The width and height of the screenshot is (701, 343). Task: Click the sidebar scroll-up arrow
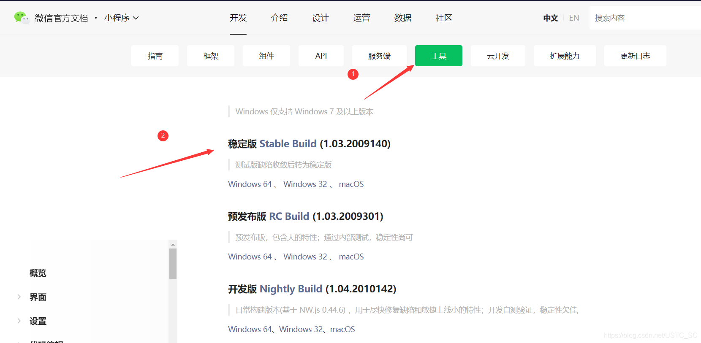[x=173, y=244]
